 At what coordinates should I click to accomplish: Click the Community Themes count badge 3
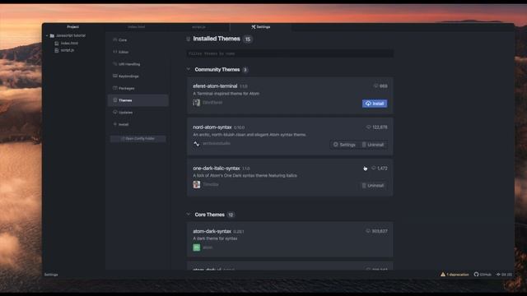coord(245,70)
